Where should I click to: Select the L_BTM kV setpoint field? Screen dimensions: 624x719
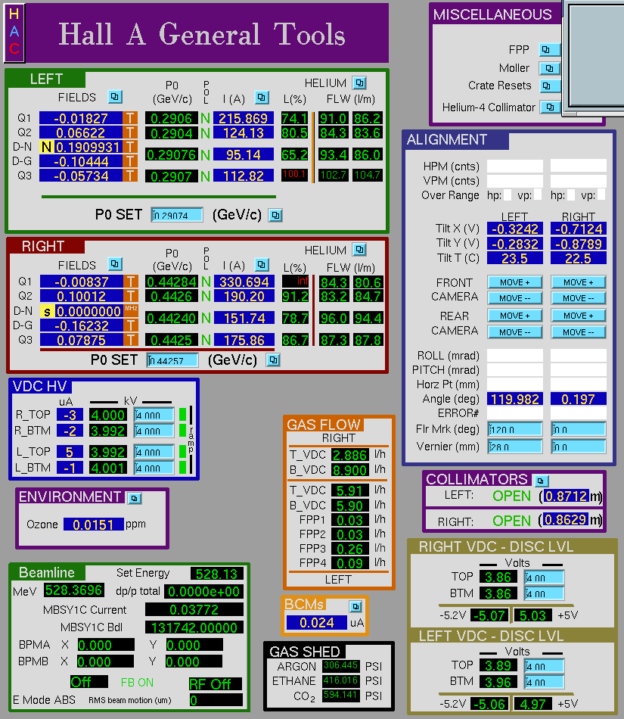pyautogui.click(x=154, y=468)
